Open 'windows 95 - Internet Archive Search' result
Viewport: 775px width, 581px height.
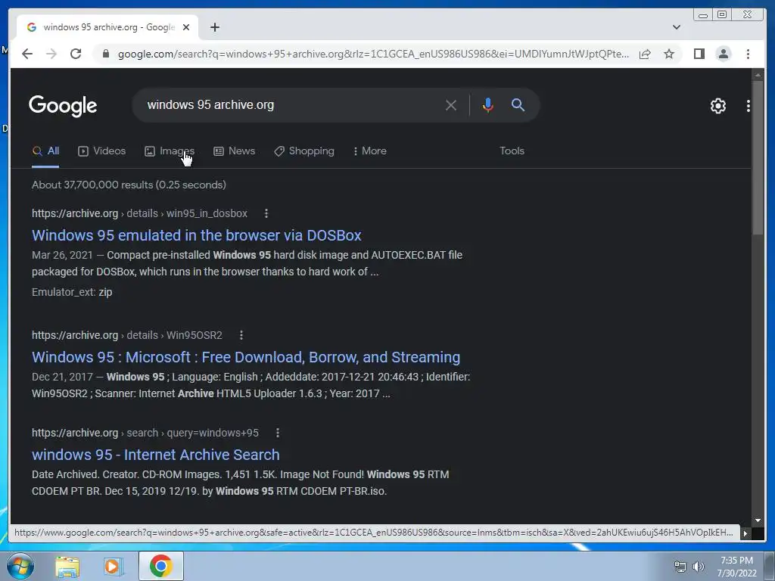tap(156, 455)
